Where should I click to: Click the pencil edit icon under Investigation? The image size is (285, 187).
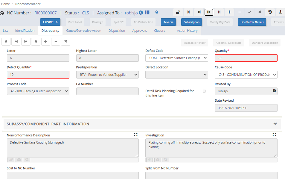coord(149,160)
